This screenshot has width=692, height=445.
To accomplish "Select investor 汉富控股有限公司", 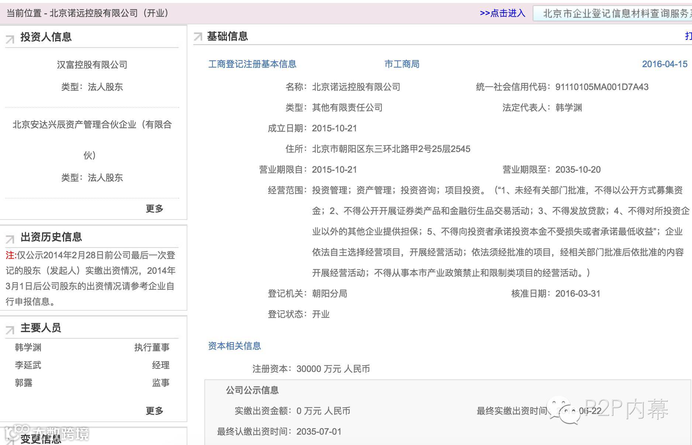I will pyautogui.click(x=92, y=65).
